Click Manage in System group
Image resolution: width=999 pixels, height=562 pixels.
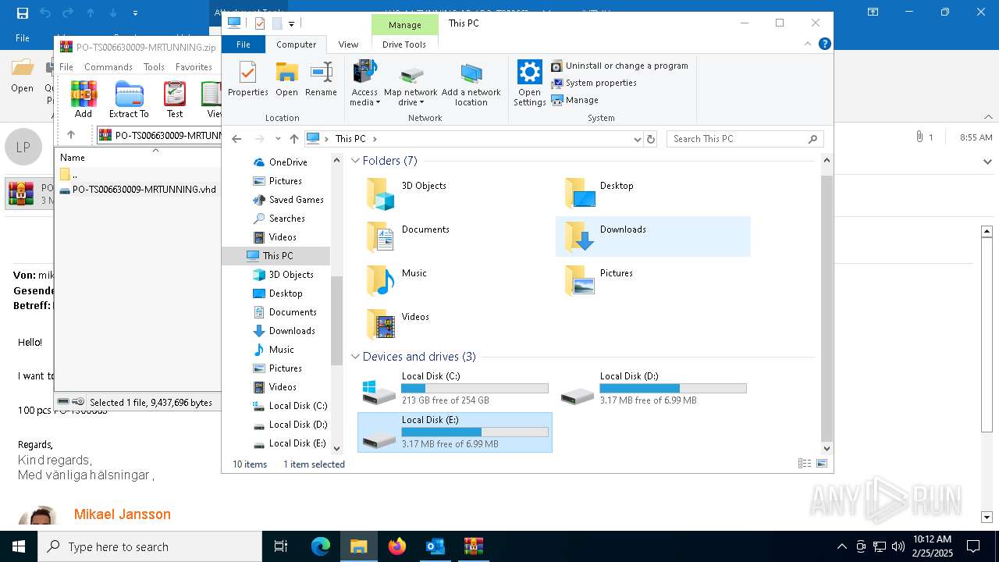pyautogui.click(x=575, y=100)
